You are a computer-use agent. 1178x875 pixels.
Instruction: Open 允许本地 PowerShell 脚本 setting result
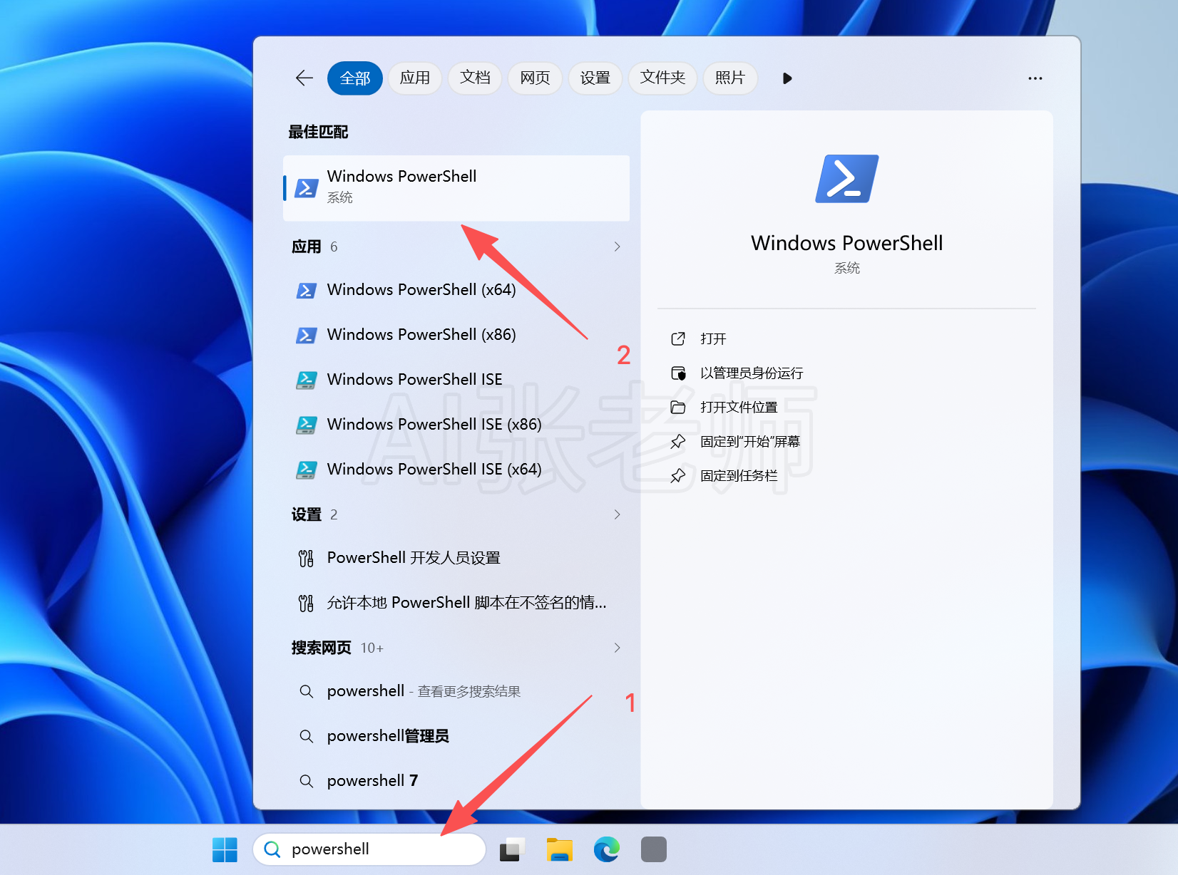456,603
